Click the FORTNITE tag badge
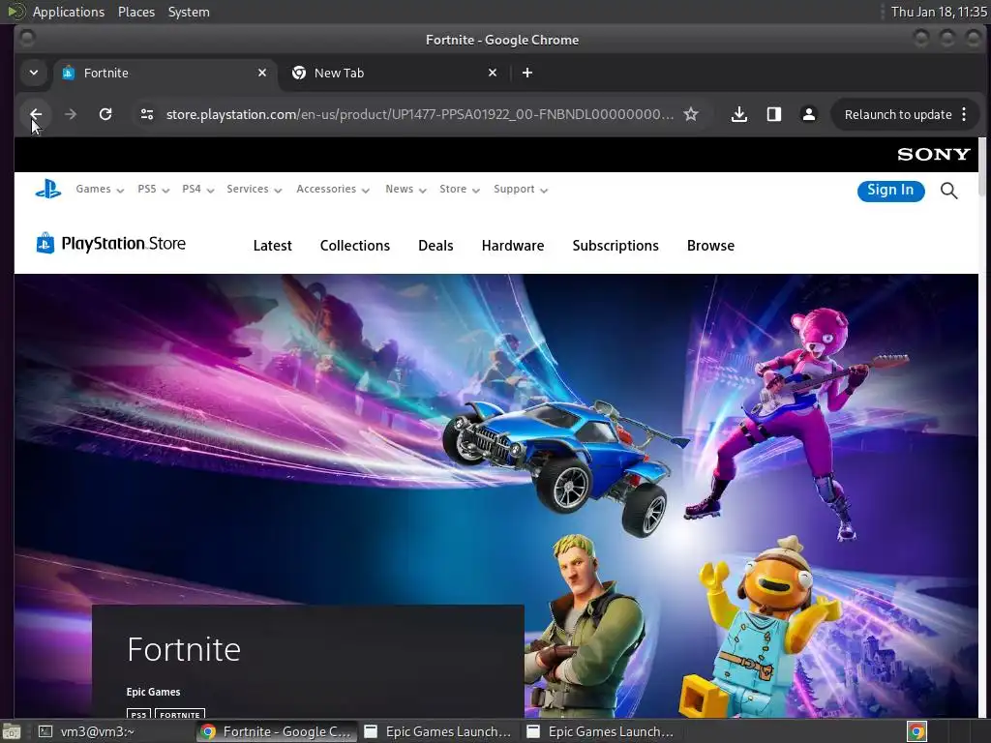The height and width of the screenshot is (743, 991). coord(180,714)
